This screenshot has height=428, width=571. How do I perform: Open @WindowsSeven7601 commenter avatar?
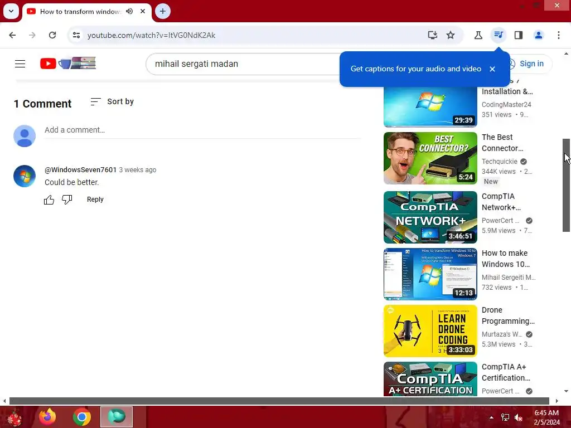pyautogui.click(x=25, y=176)
